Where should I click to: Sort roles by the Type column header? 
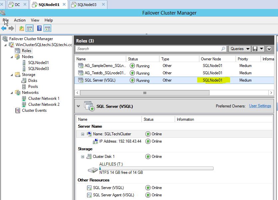[179, 59]
